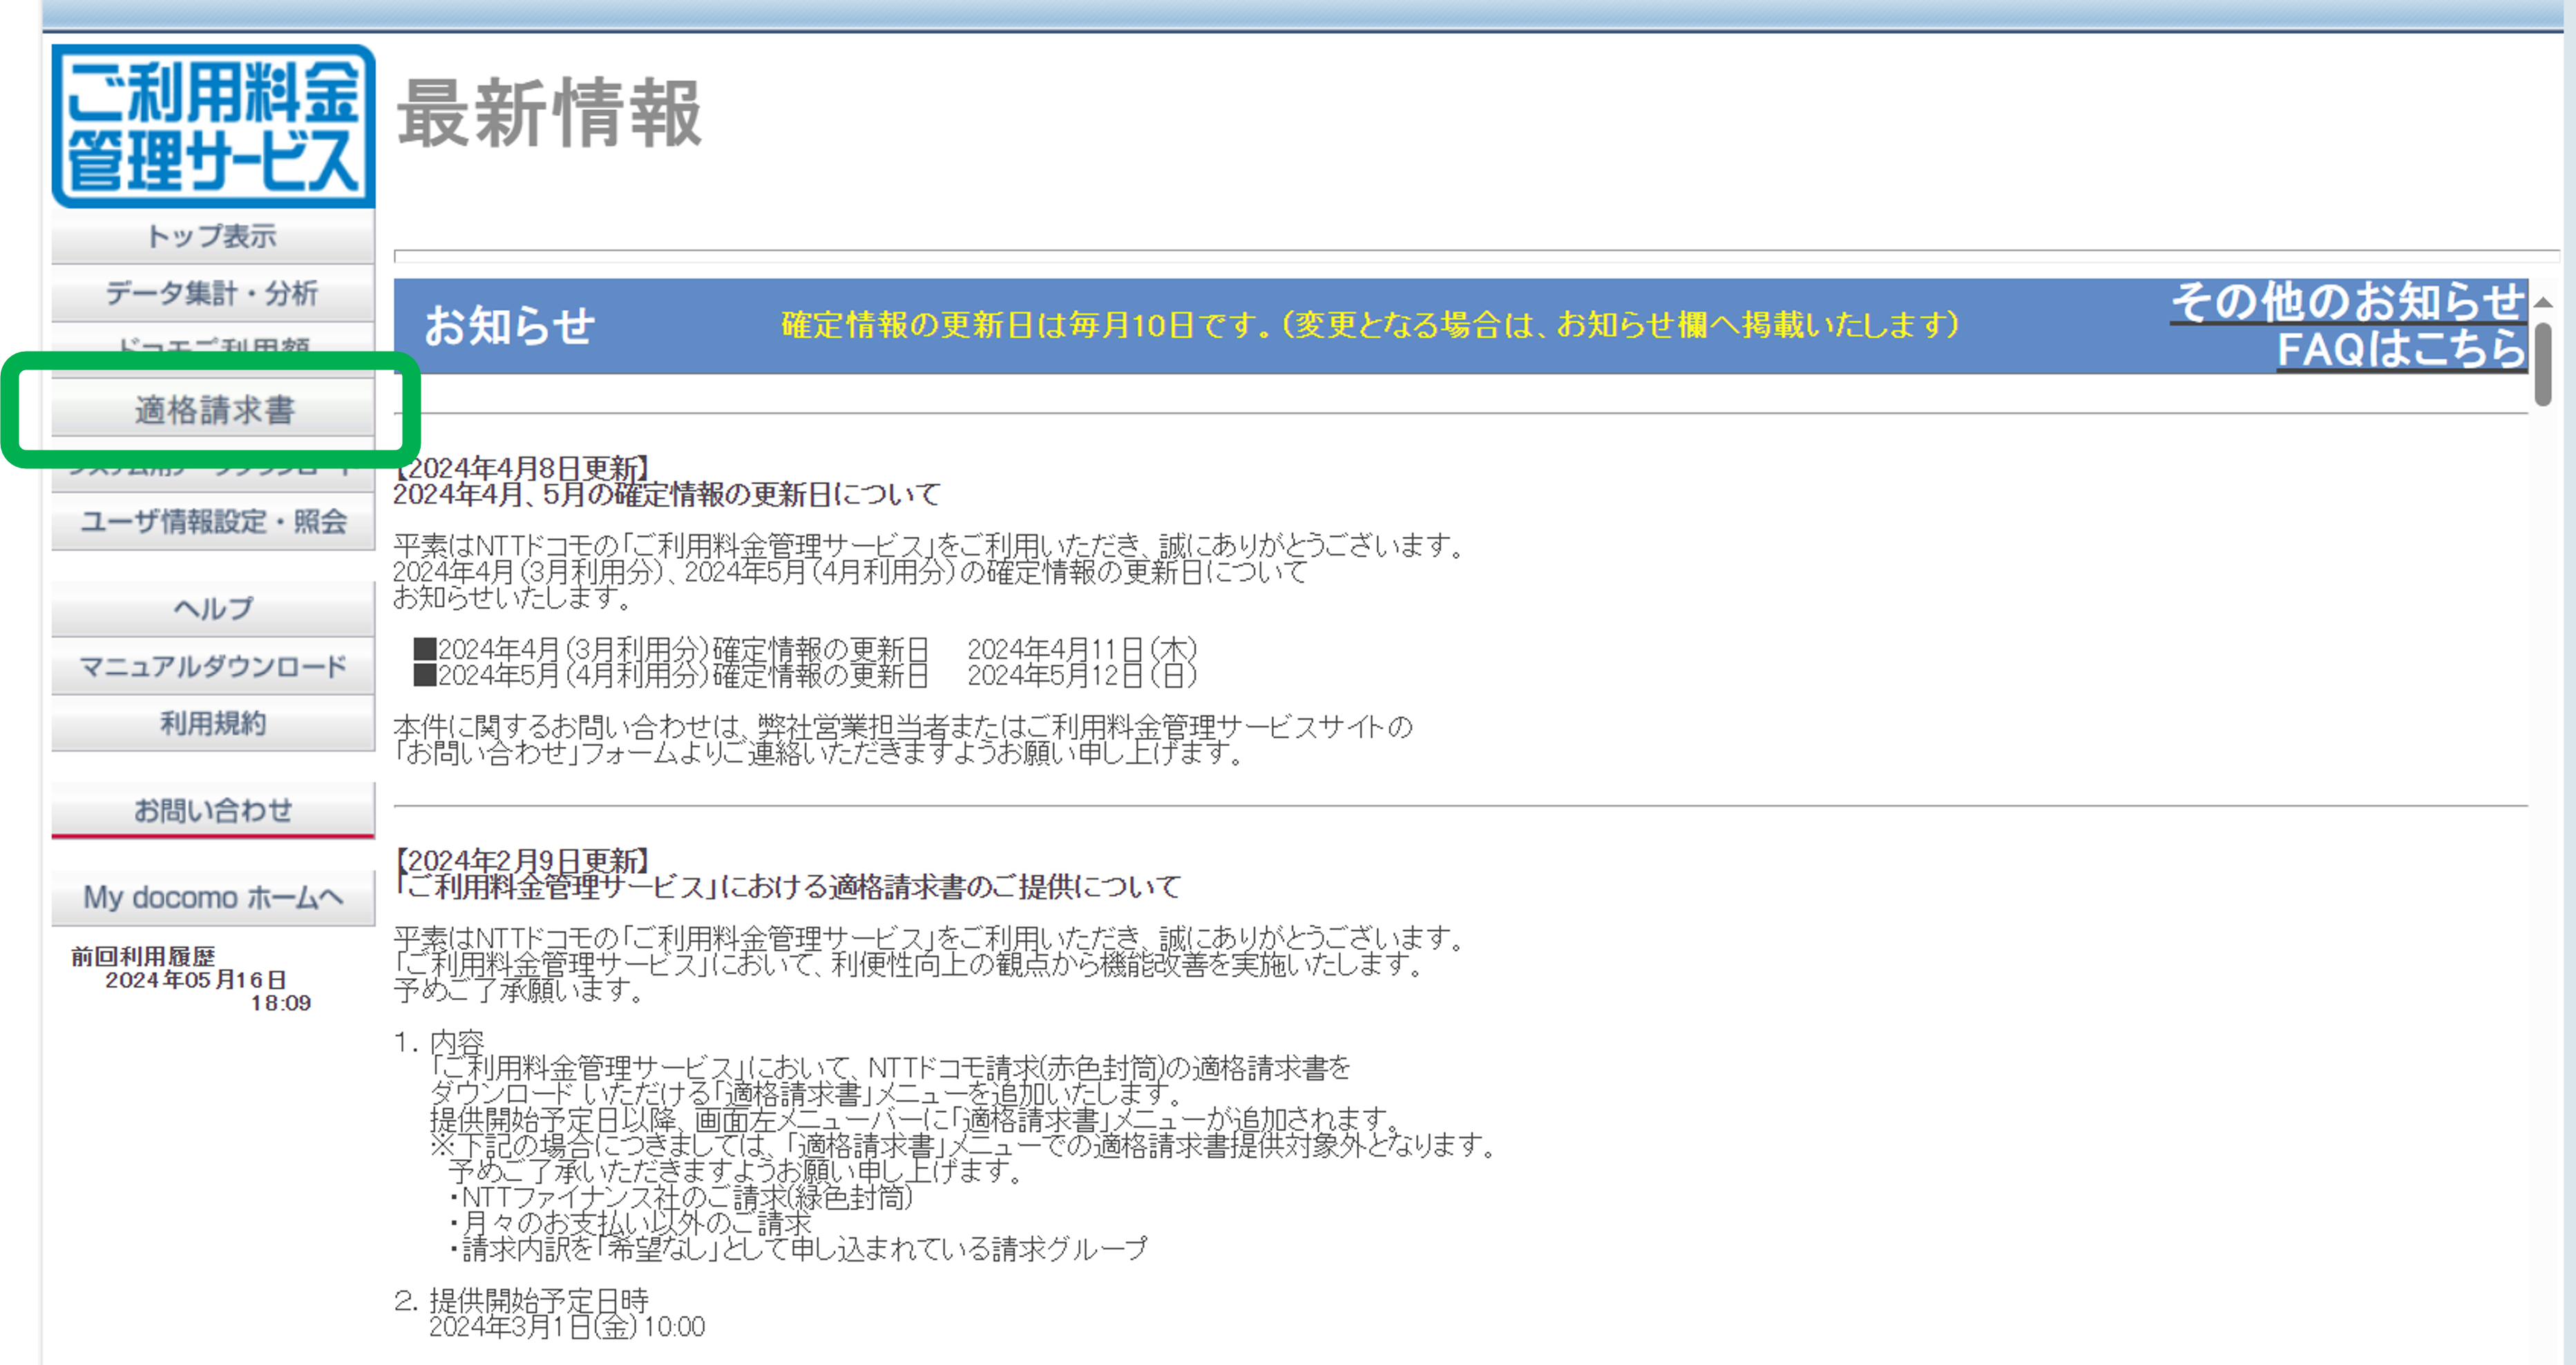Click the 【2024年2月9日更新】 notice date
Image resolution: width=2576 pixels, height=1365 pixels.
(x=524, y=860)
